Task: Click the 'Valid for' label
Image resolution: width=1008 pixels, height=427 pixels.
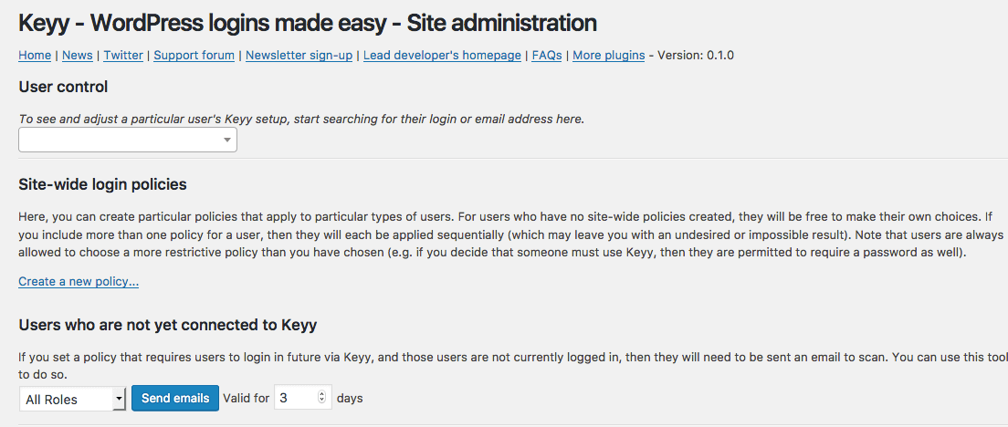Action: pos(247,398)
